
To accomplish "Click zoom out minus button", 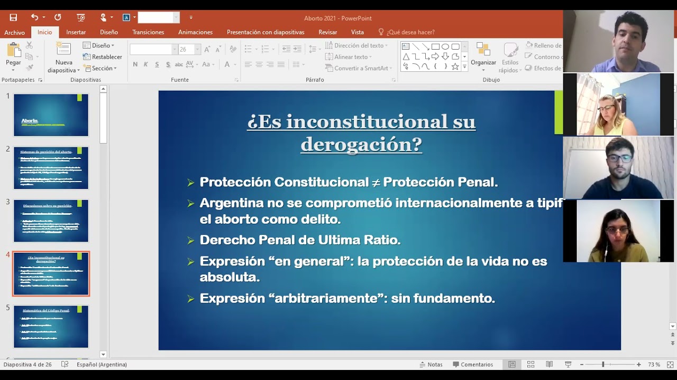I will coord(582,364).
